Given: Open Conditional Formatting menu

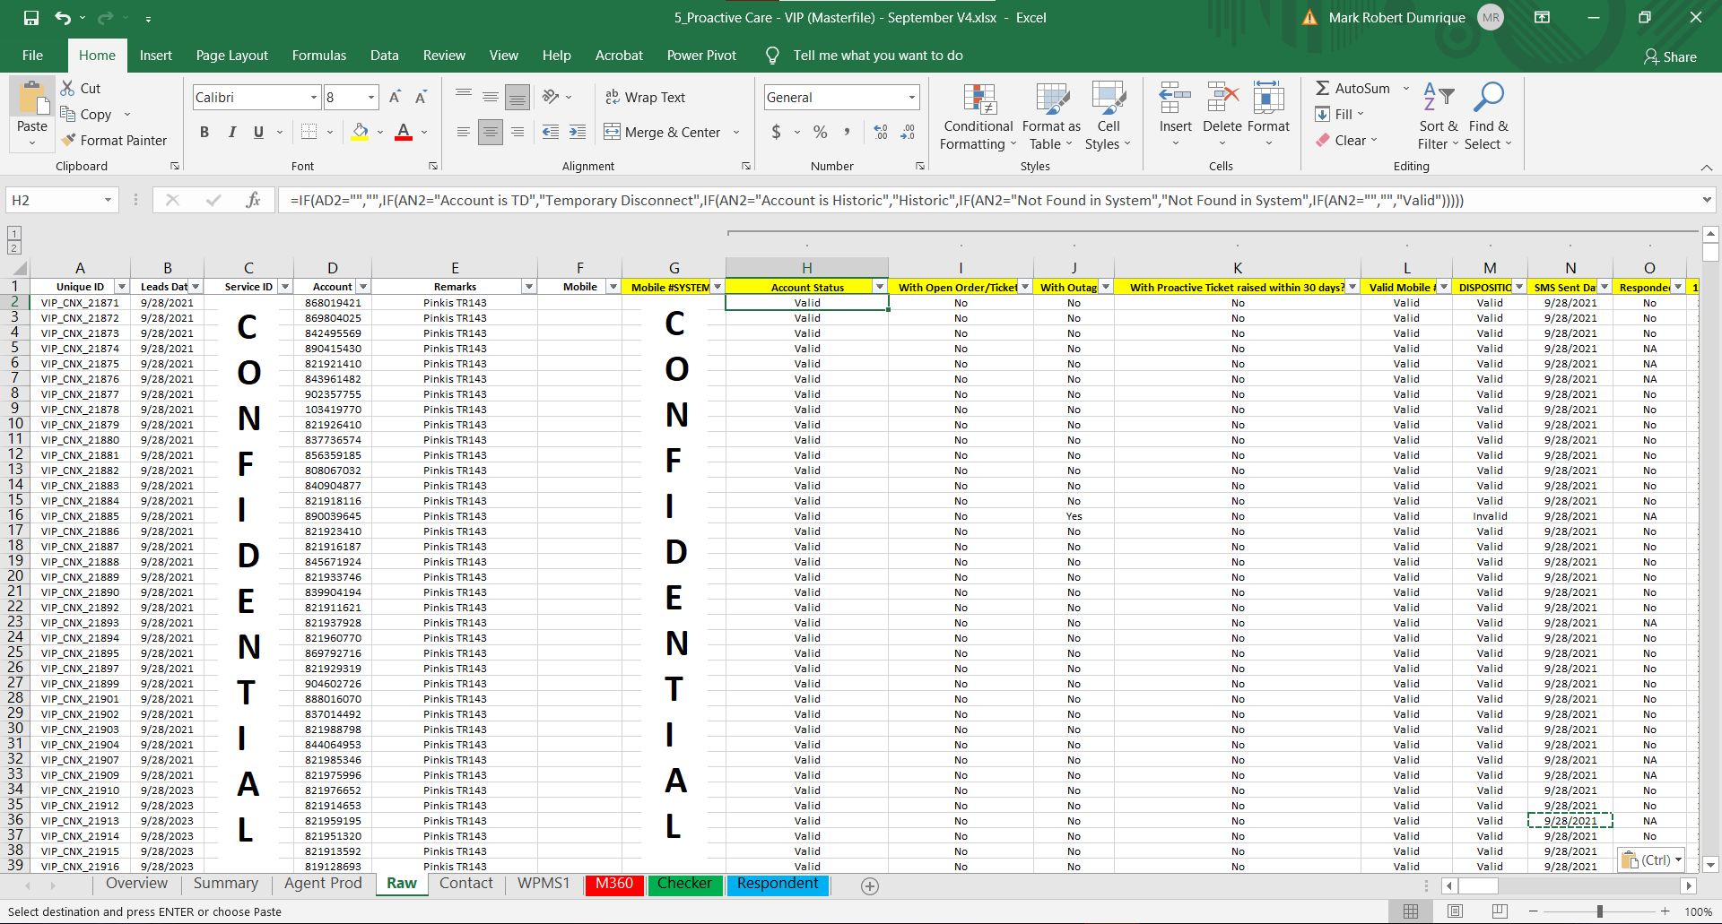Looking at the screenshot, I should 978,117.
